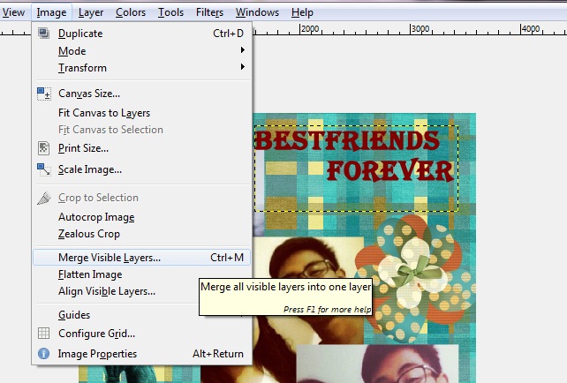Open the Layer menu
567x383 pixels.
pos(91,12)
